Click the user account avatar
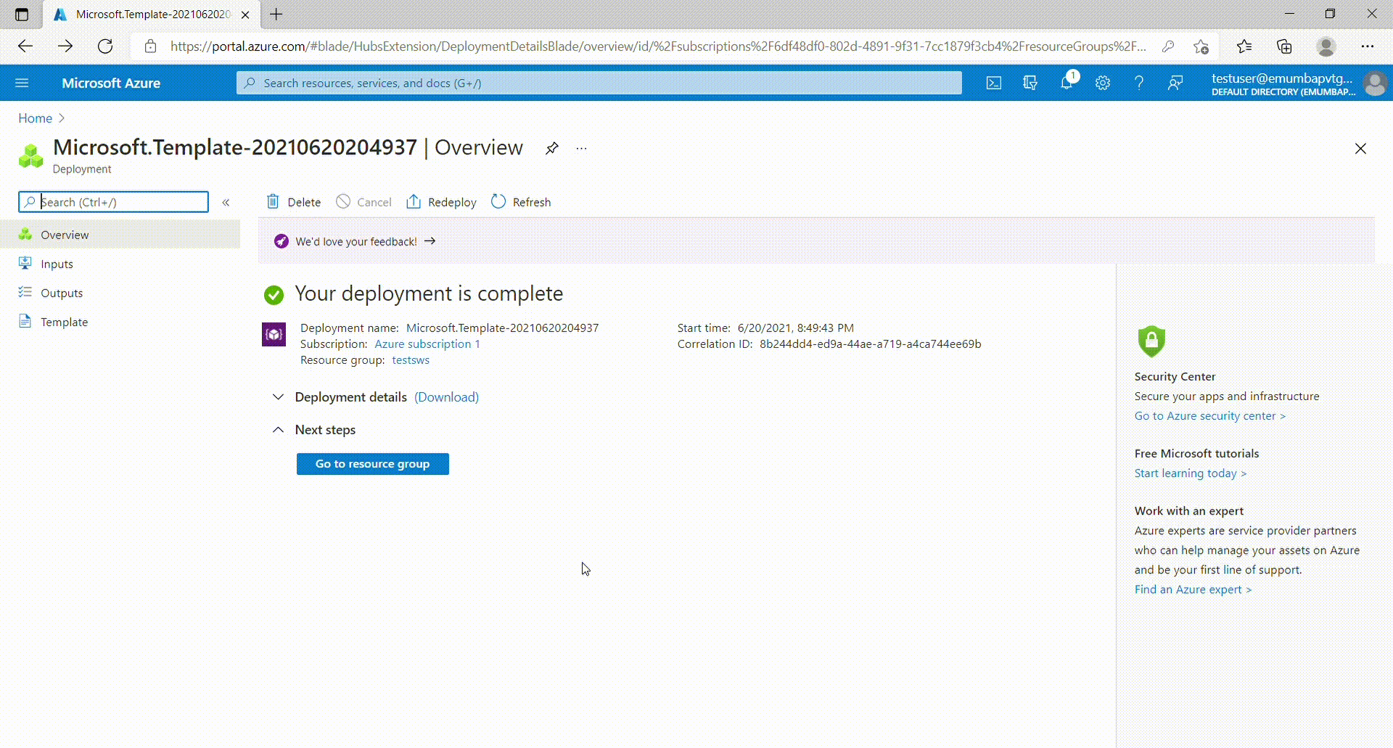The width and height of the screenshot is (1393, 748). [1375, 83]
